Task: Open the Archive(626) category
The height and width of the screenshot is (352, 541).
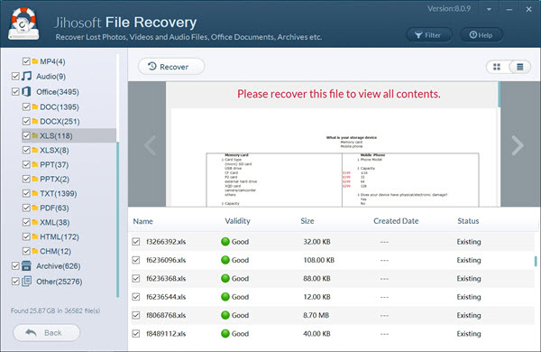Action: [59, 266]
